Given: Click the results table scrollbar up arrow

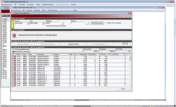Looking at the screenshot, I should (x=130, y=54).
